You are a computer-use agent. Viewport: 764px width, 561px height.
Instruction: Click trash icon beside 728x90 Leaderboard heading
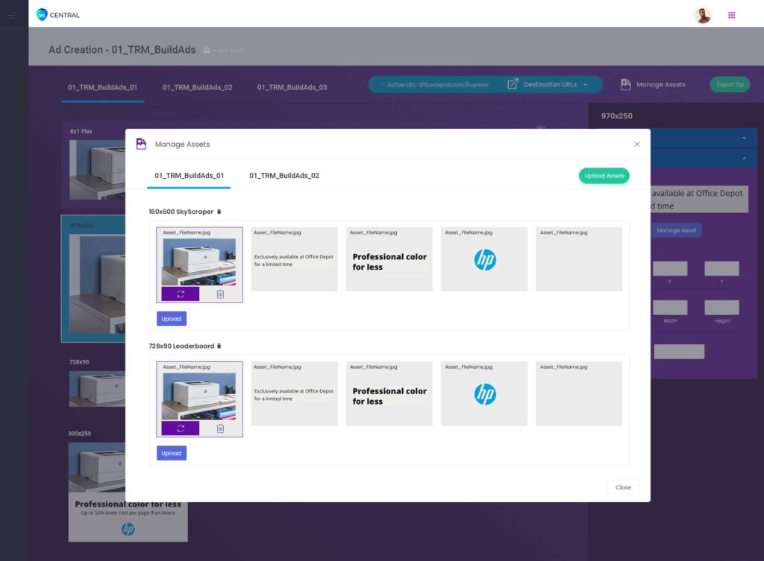(219, 346)
